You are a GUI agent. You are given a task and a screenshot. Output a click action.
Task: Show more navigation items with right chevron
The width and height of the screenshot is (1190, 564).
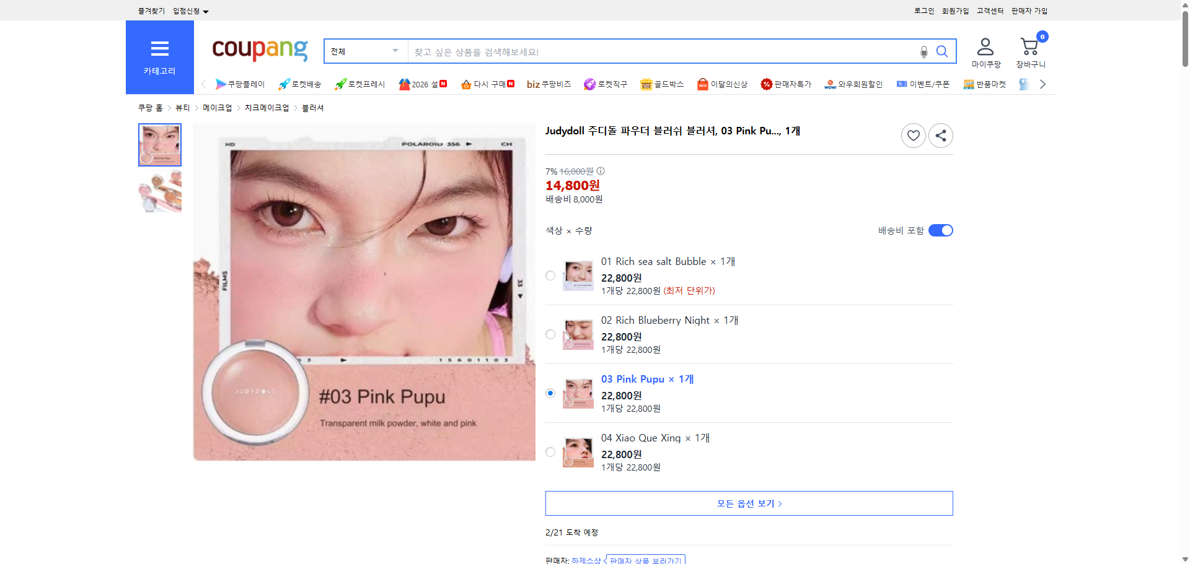click(x=1042, y=84)
